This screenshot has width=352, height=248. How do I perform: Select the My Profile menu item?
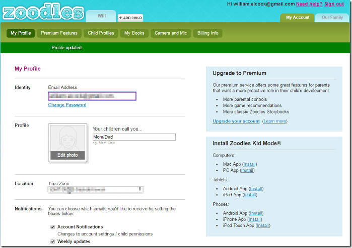tap(21, 33)
